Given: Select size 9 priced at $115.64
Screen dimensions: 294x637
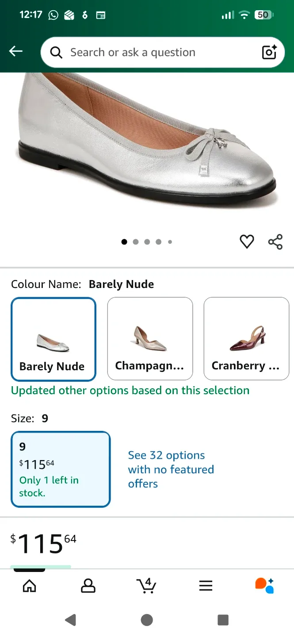Looking at the screenshot, I should (x=61, y=469).
